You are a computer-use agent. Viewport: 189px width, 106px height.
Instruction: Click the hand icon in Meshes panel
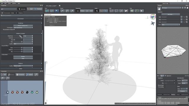(159, 9)
